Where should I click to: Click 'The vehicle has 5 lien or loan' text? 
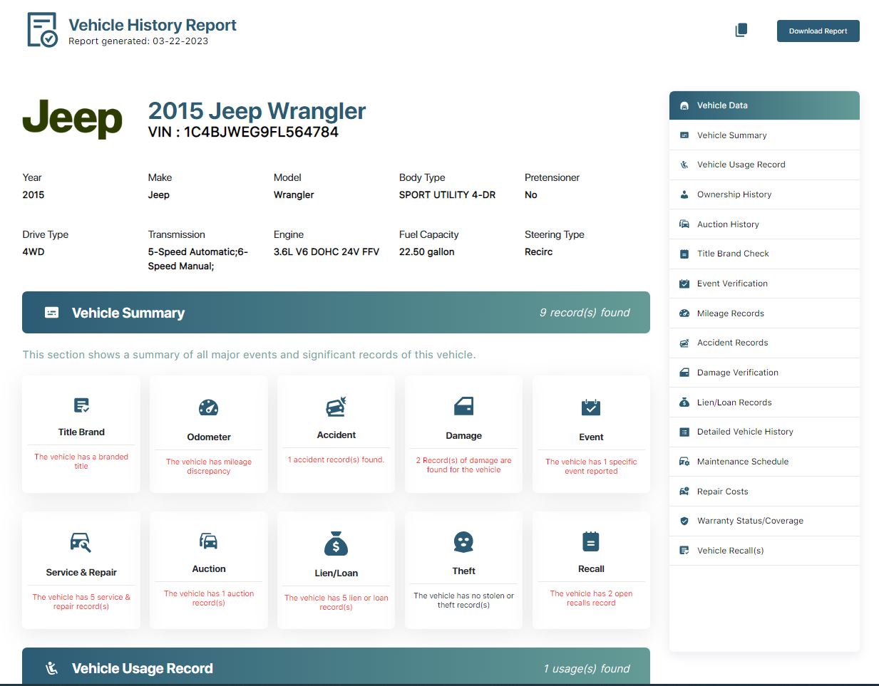pyautogui.click(x=336, y=603)
